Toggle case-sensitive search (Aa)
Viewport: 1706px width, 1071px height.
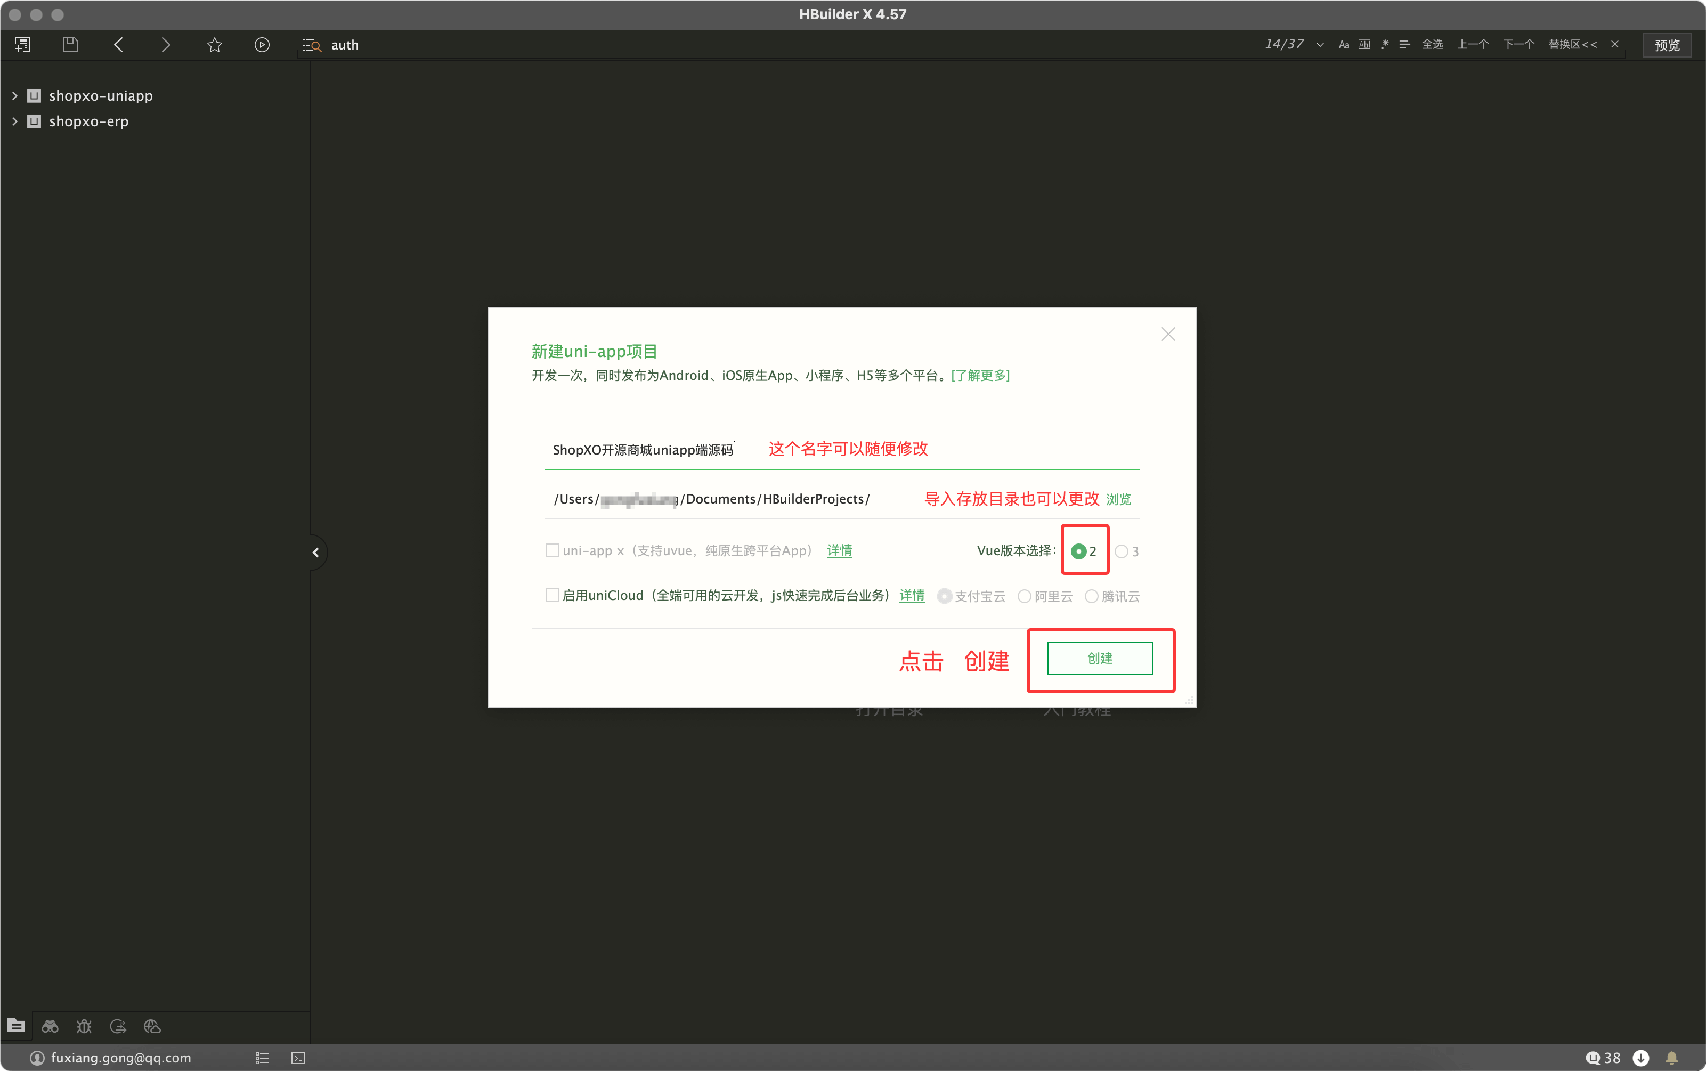[1343, 45]
